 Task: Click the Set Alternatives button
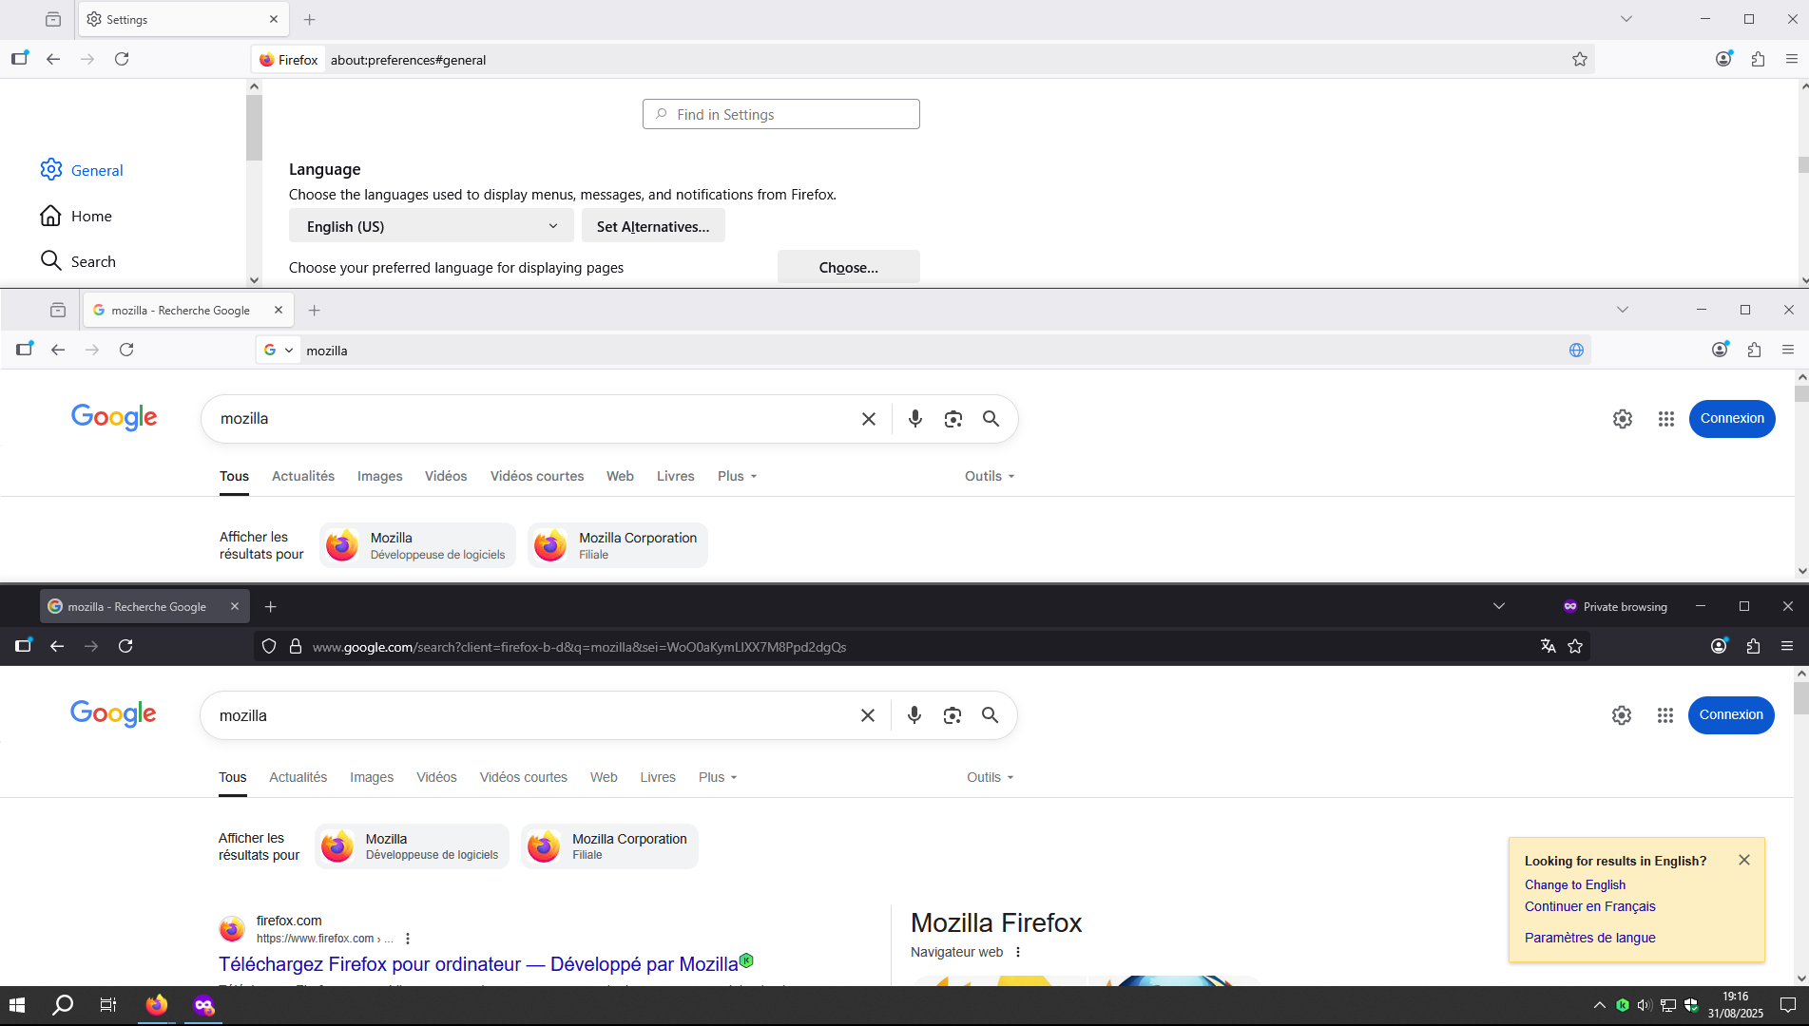click(x=653, y=226)
